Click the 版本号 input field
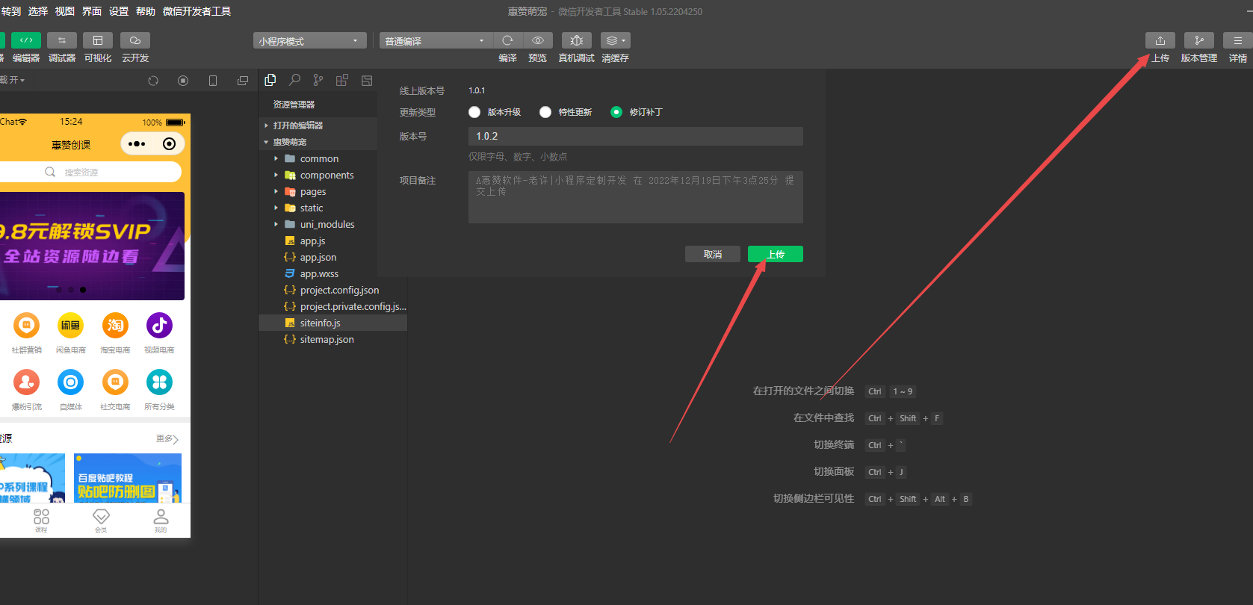This screenshot has width=1253, height=605. pos(636,136)
